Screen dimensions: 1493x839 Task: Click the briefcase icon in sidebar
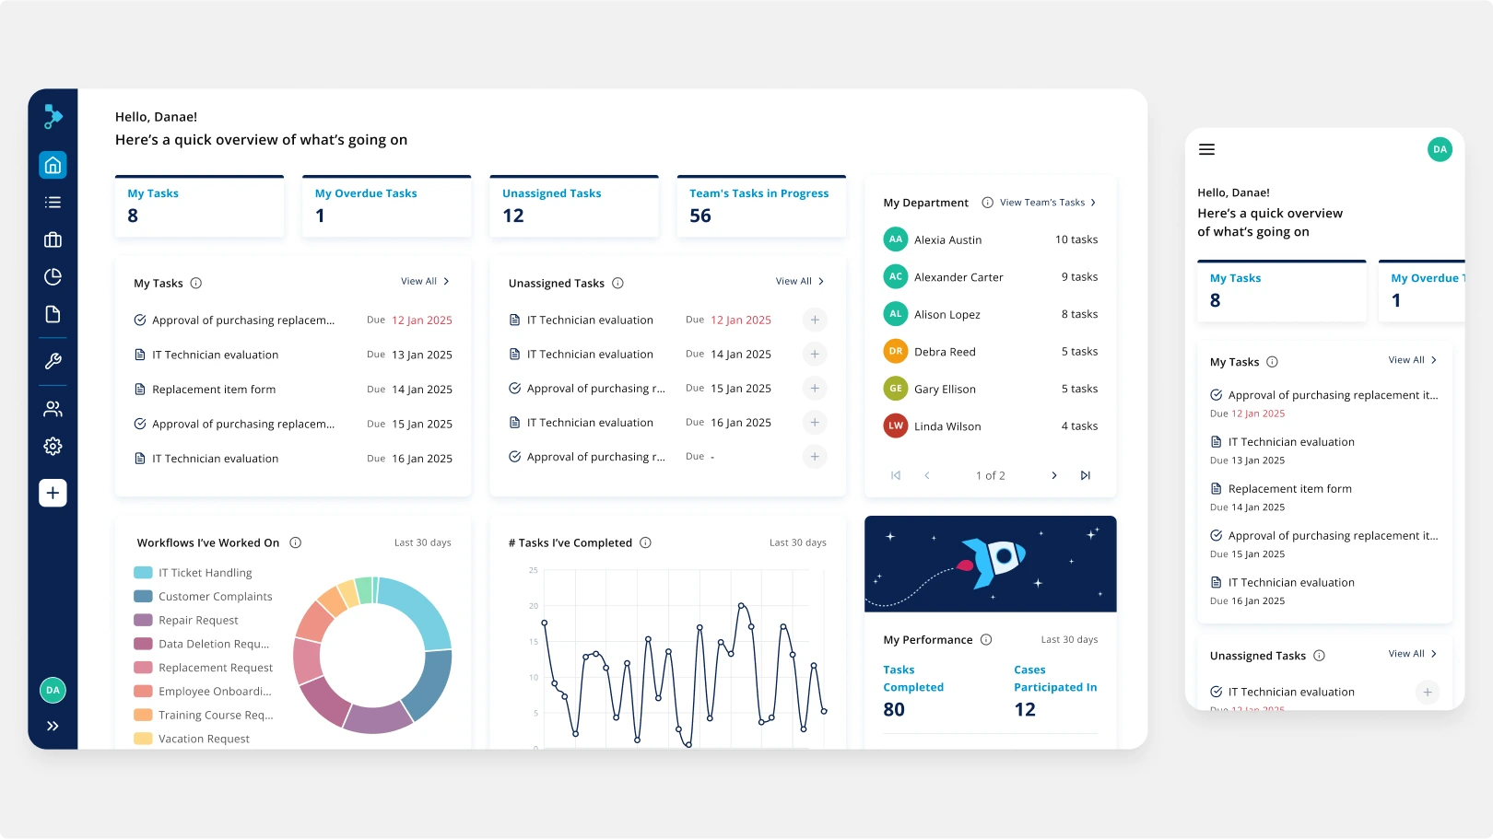click(x=53, y=239)
